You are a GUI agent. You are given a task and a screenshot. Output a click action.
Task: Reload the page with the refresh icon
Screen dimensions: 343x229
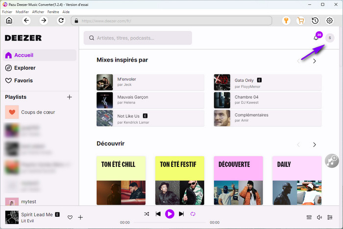[61, 21]
